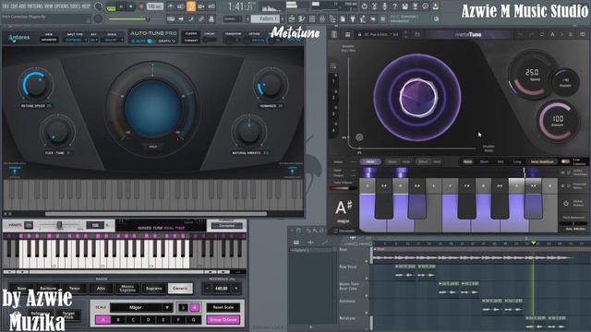Click the question mark help icon
591x332 pixels.
pyautogui.click(x=394, y=6)
